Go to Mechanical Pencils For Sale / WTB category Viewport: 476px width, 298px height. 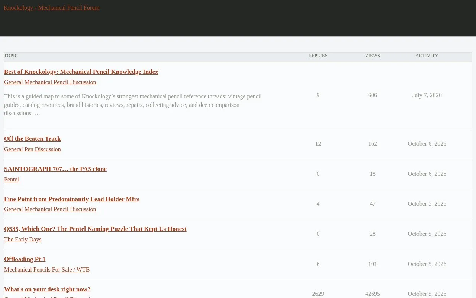tap(47, 270)
